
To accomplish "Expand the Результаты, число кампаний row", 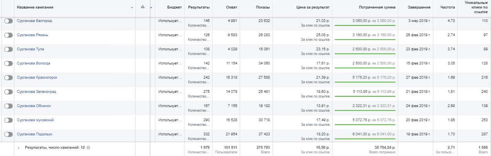I will 19,148.
